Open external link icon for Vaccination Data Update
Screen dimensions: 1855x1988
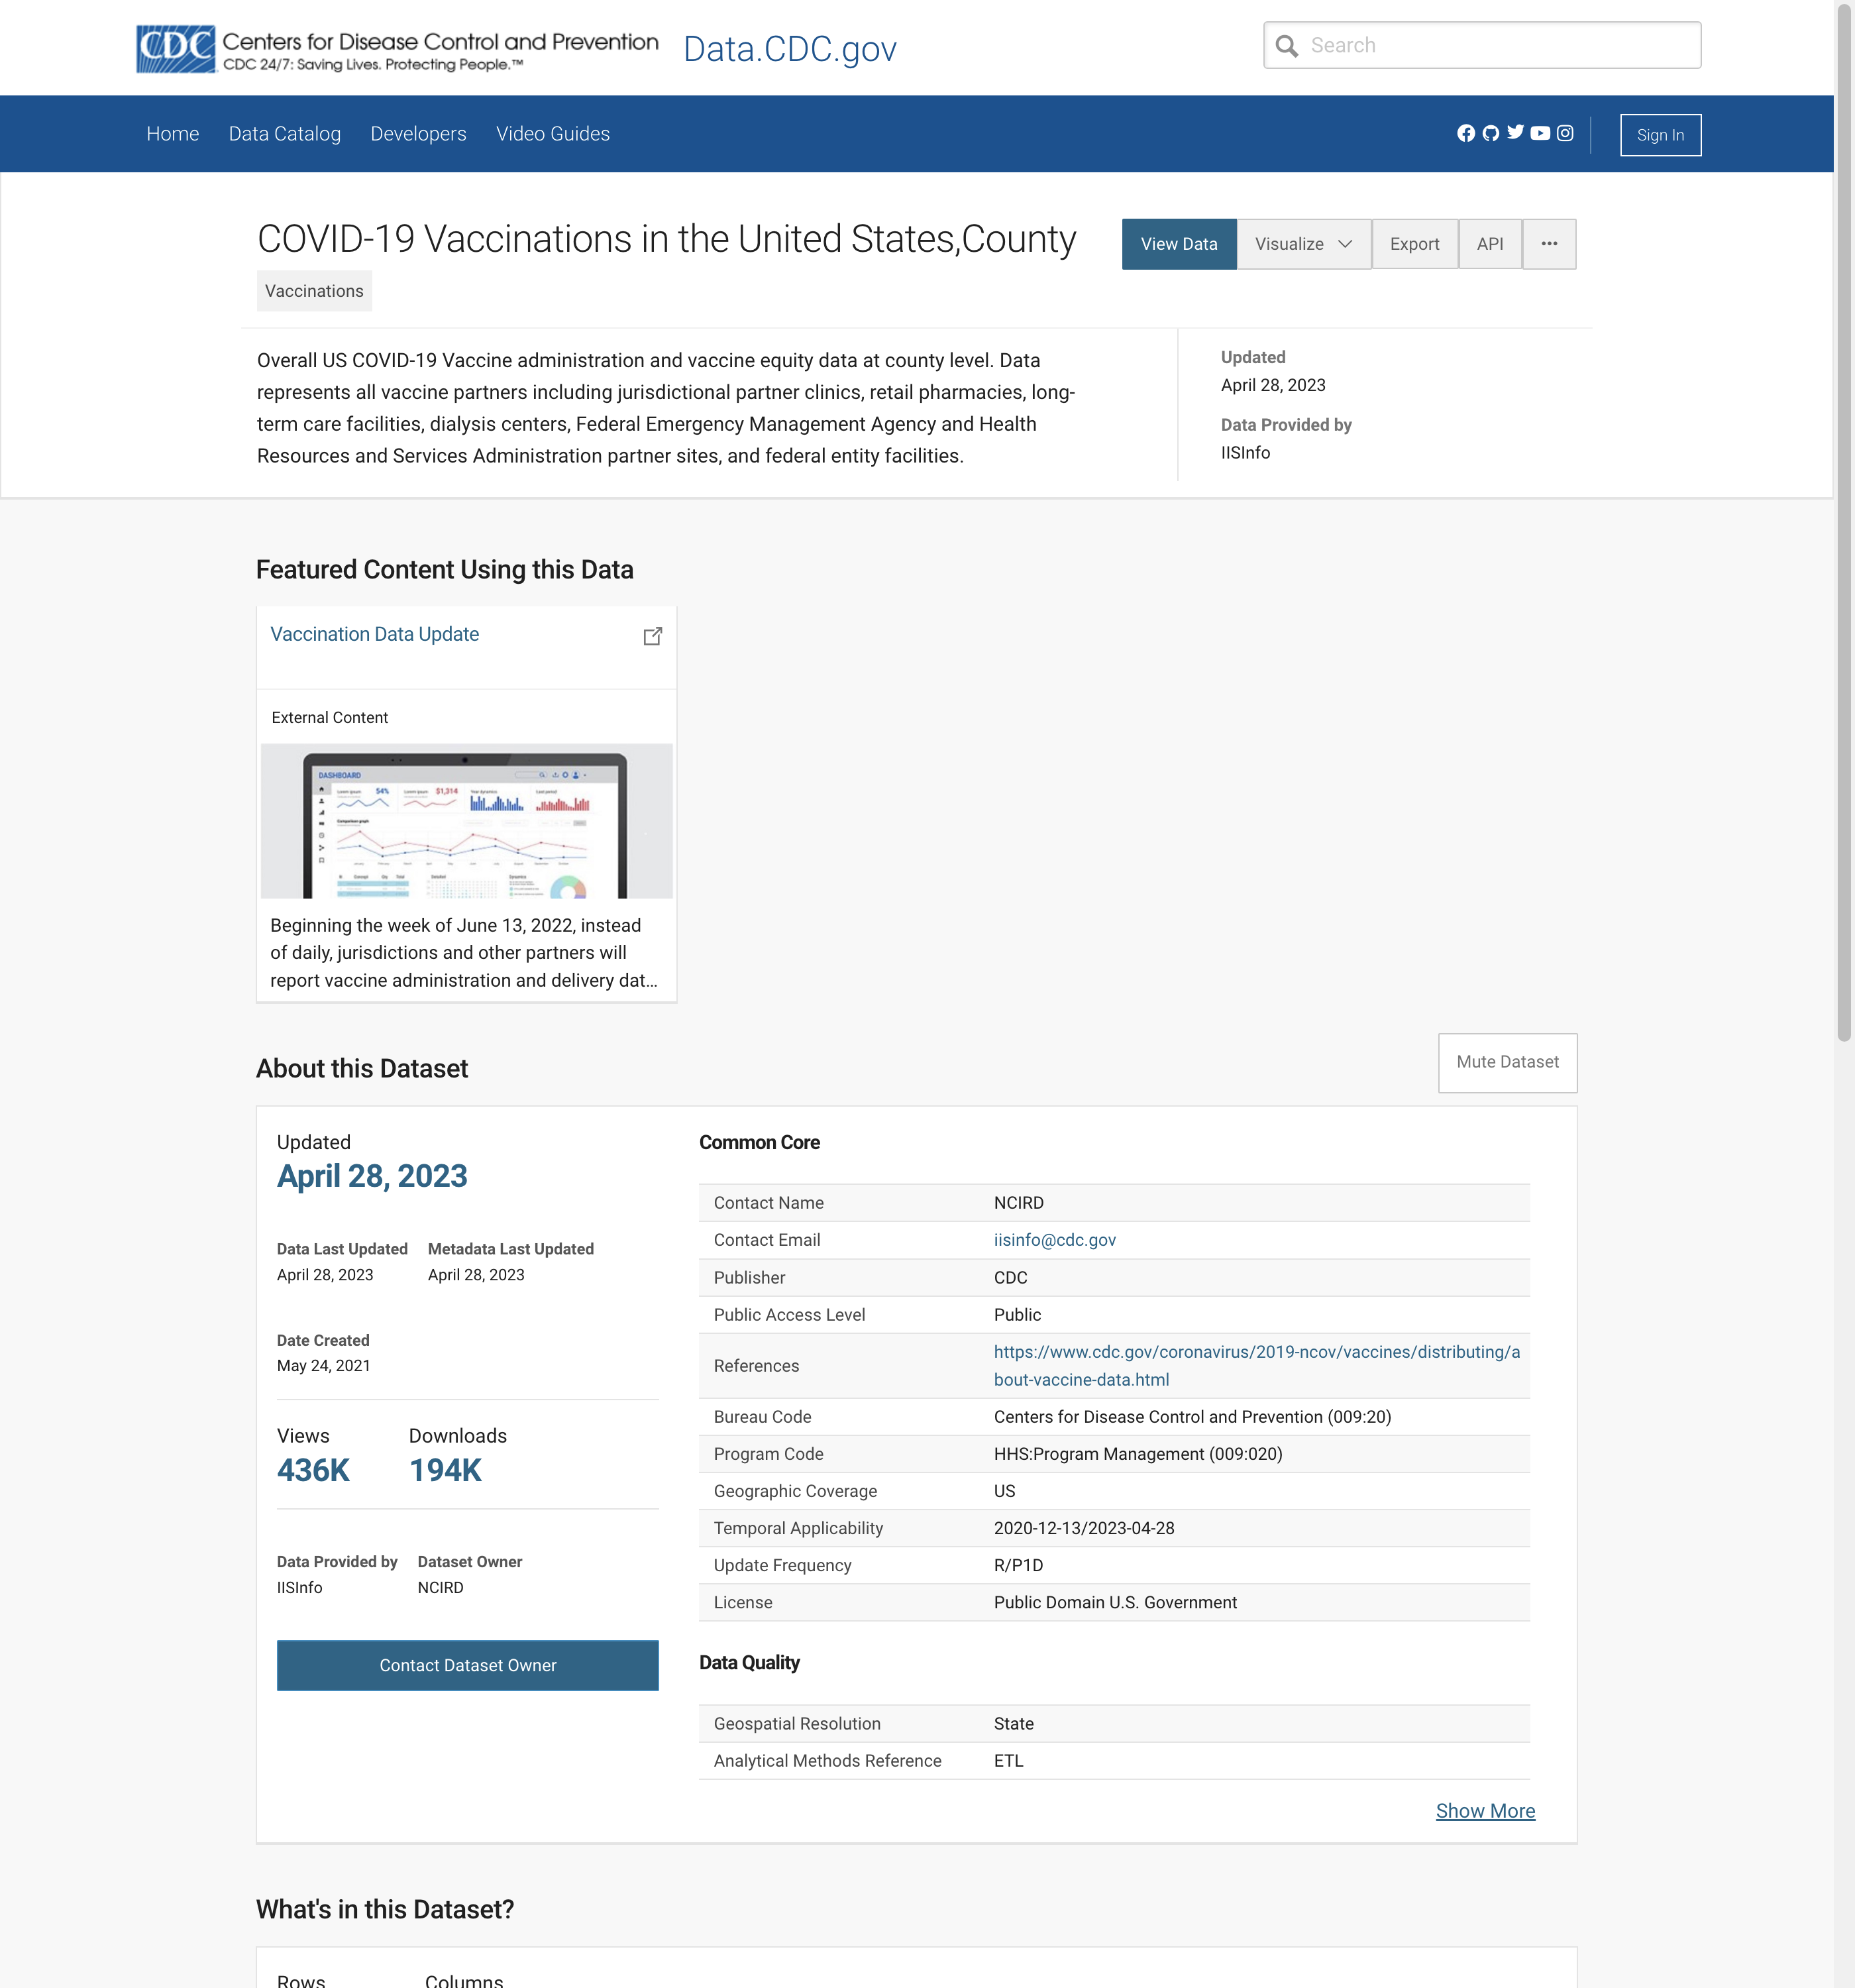point(652,636)
